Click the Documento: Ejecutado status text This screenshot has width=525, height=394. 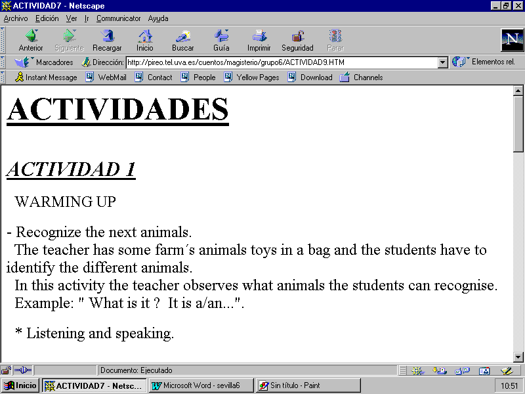click(x=136, y=370)
